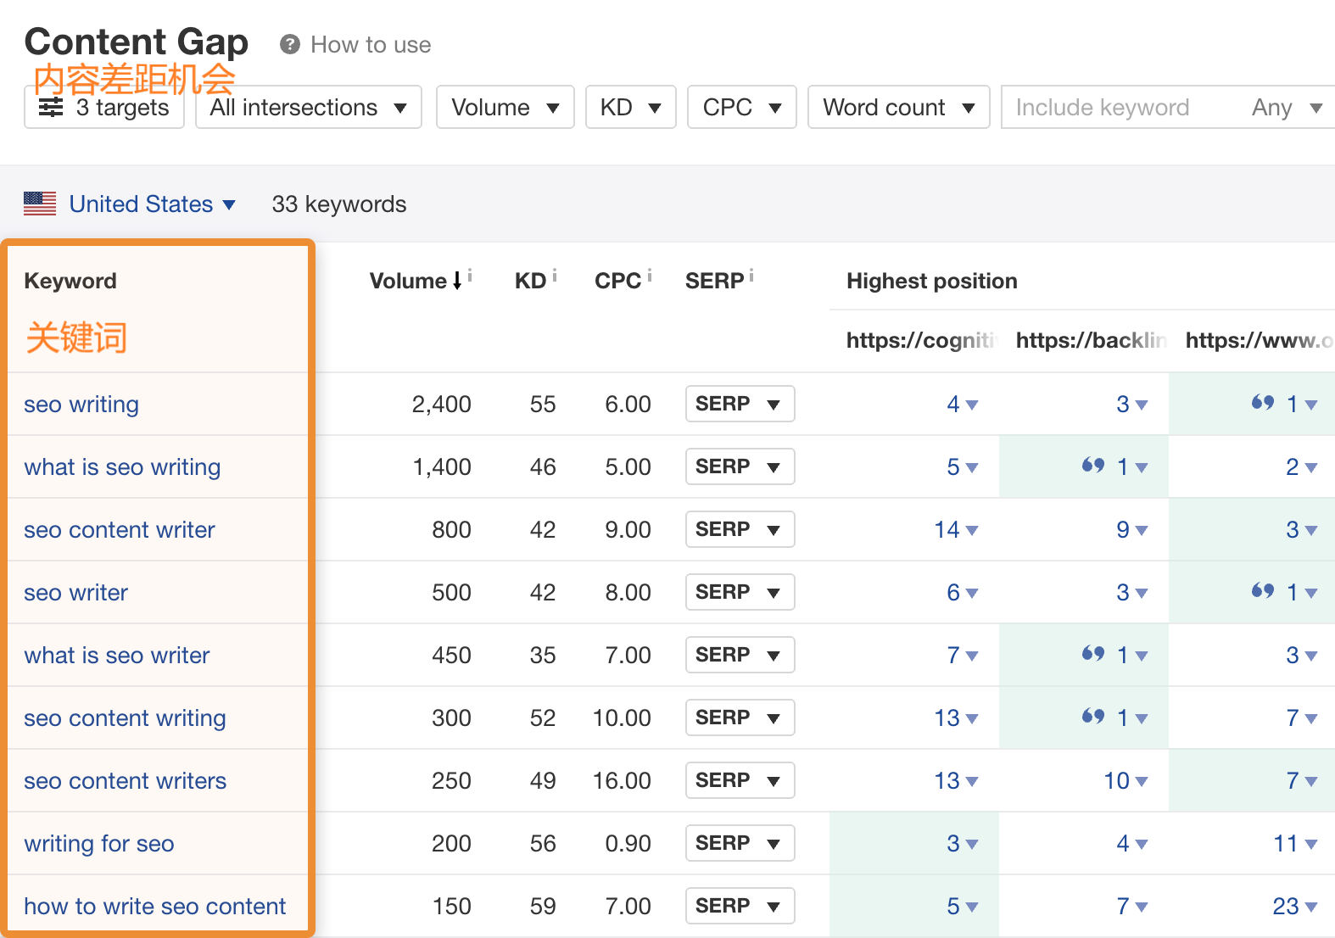Open 'how to write seo content' keyword link
1335x938 pixels.
tap(154, 907)
